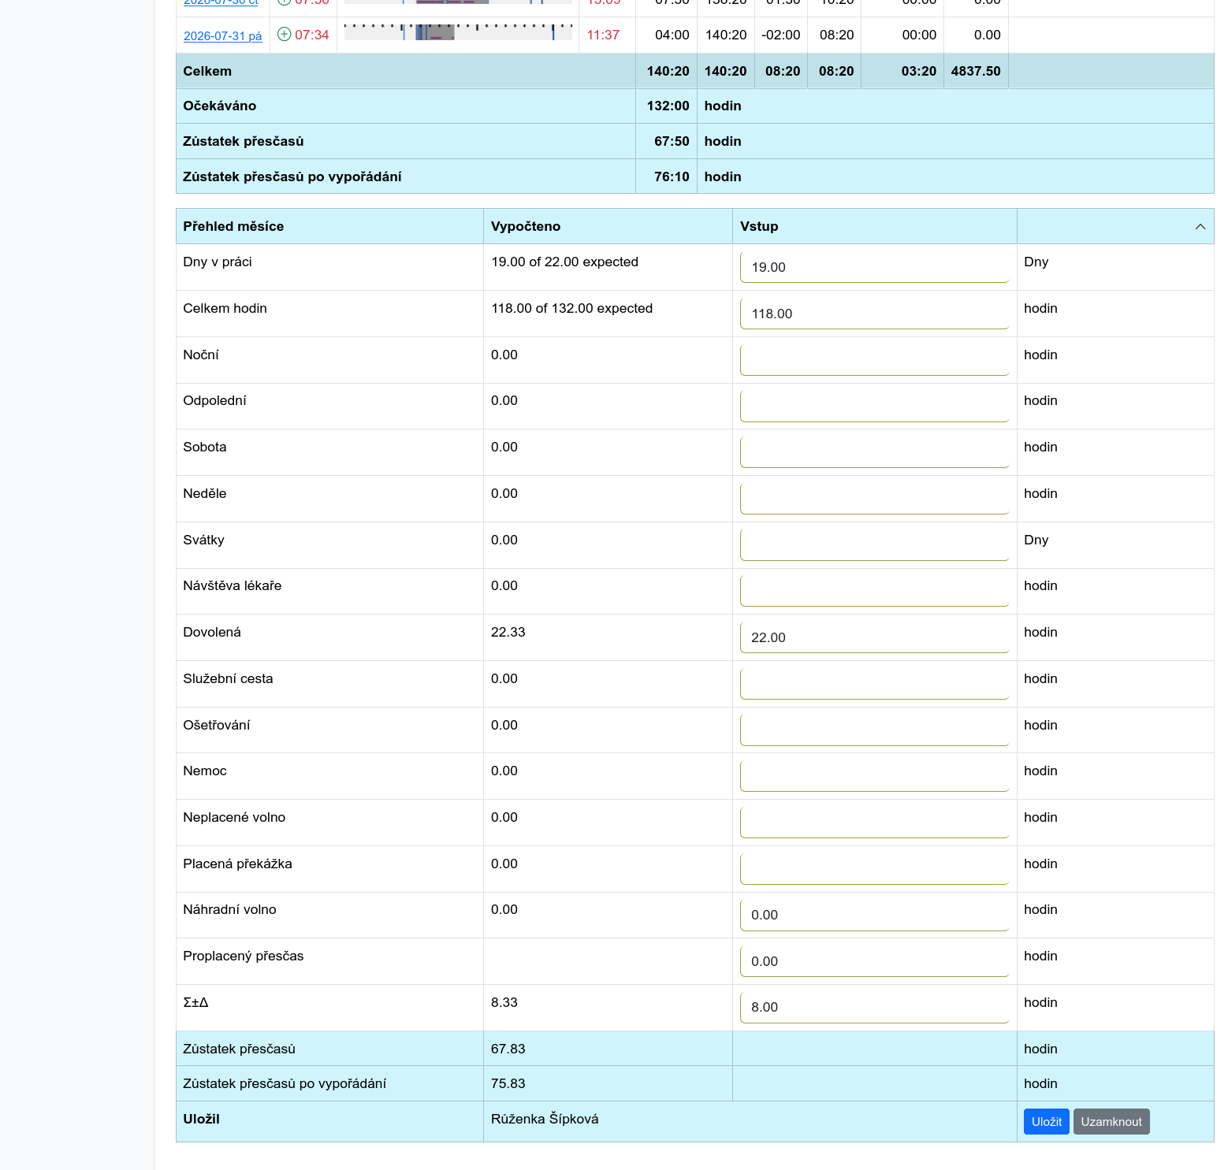The width and height of the screenshot is (1228, 1170).
Task: Click the Služební cesta hours input
Action: [x=874, y=684]
